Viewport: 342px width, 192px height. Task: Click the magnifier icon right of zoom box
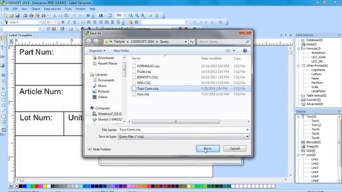[x=131, y=15]
